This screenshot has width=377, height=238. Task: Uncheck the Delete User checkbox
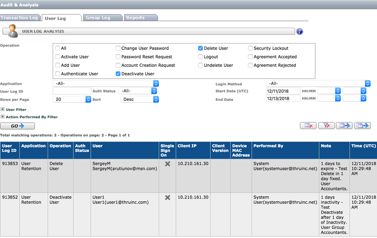click(x=200, y=48)
